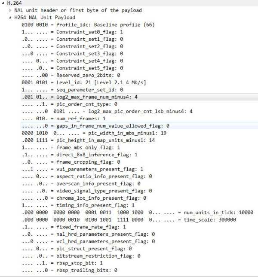Image resolution: width=258 pixels, height=277 pixels.
Task: Select the timing_info_present_flag row
Action: [x=78, y=205]
